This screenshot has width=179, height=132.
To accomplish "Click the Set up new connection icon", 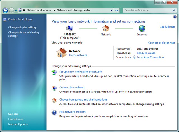I will point(54,72).
